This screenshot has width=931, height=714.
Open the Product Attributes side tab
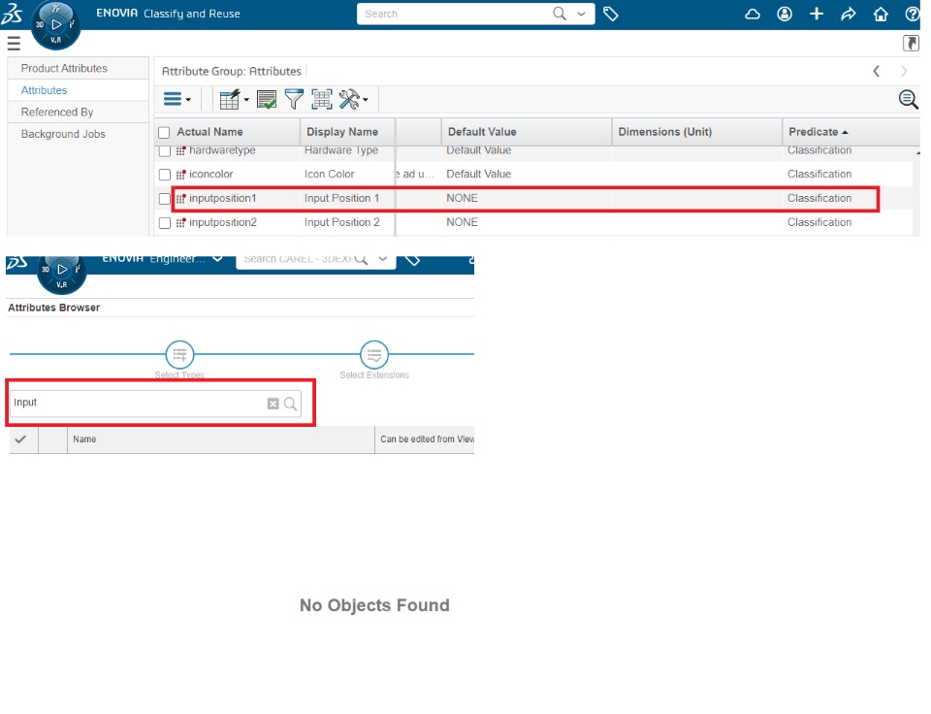(x=64, y=68)
